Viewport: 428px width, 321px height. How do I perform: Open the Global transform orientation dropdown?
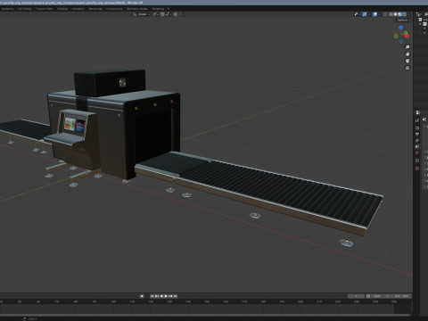pyautogui.click(x=142, y=14)
